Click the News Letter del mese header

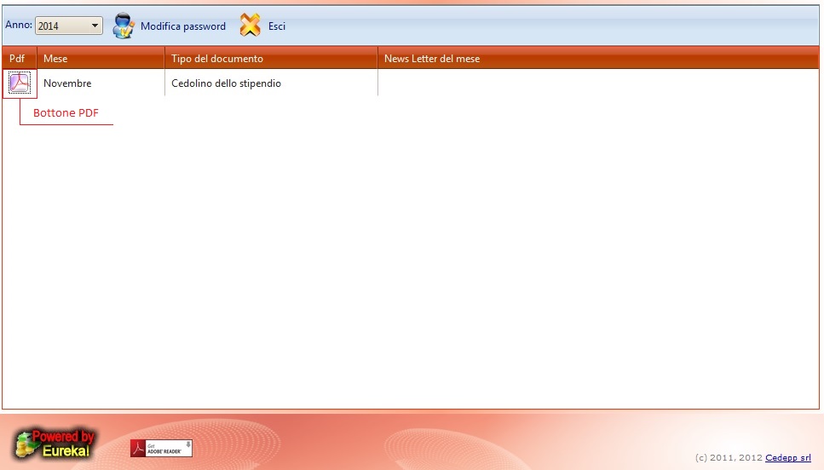(432, 59)
